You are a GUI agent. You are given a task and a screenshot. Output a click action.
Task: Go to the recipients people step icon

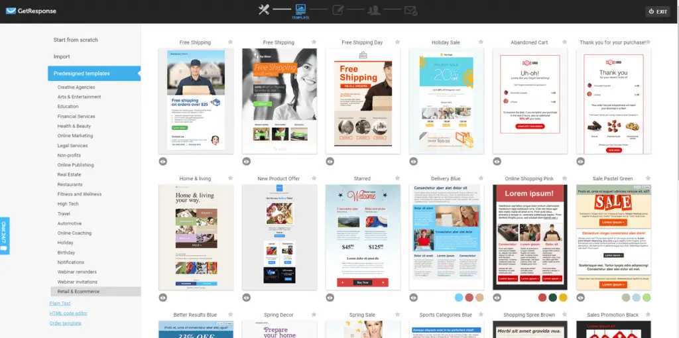374,10
